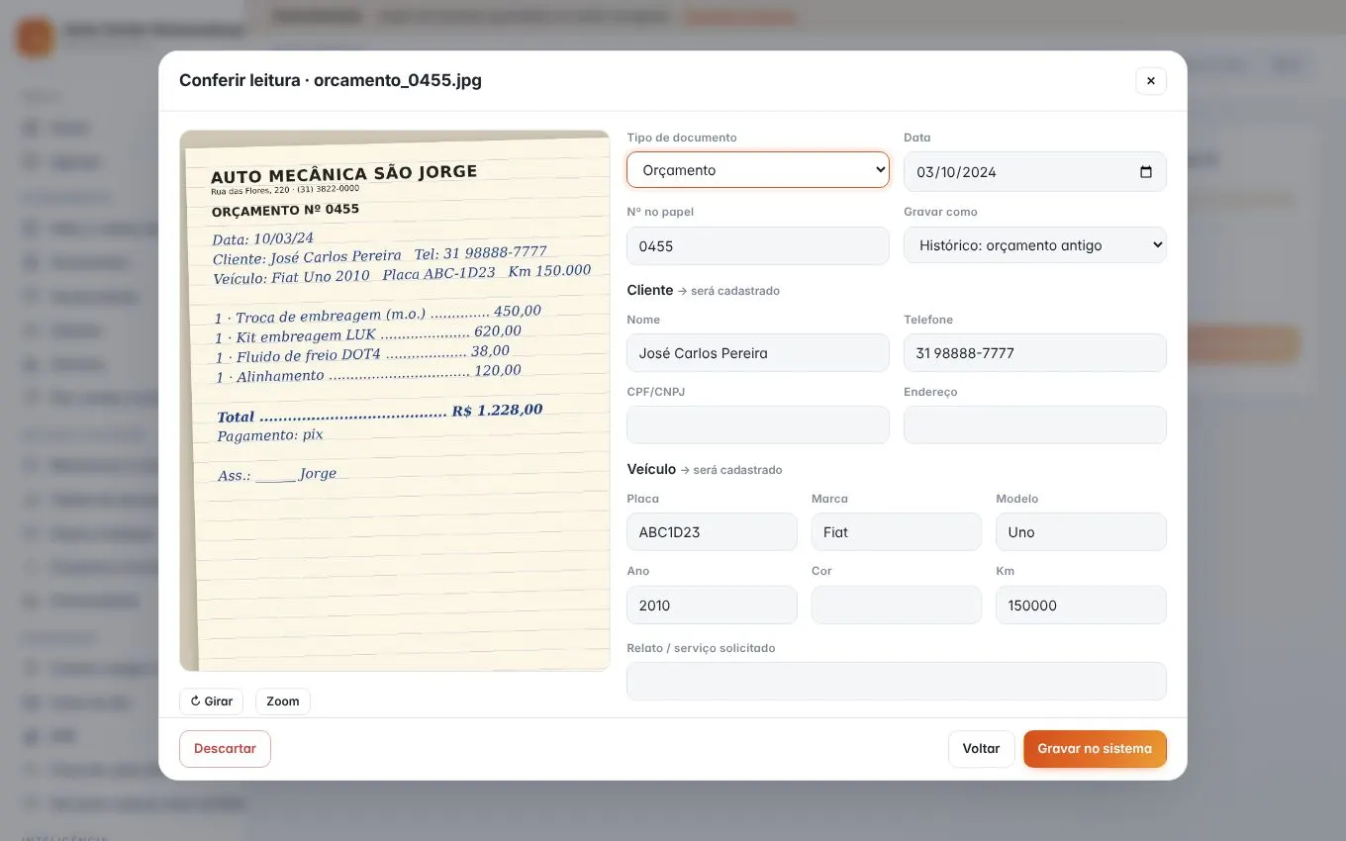Image resolution: width=1346 pixels, height=841 pixels.
Task: Focus the Ano field showing 2010
Action: click(712, 606)
